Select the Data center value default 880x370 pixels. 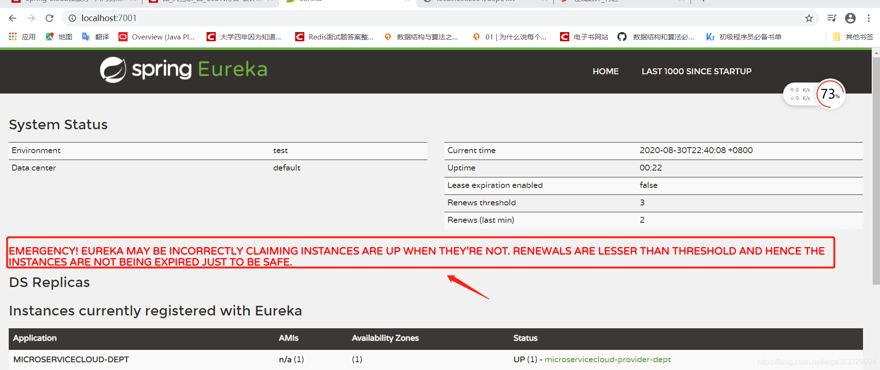[286, 168]
